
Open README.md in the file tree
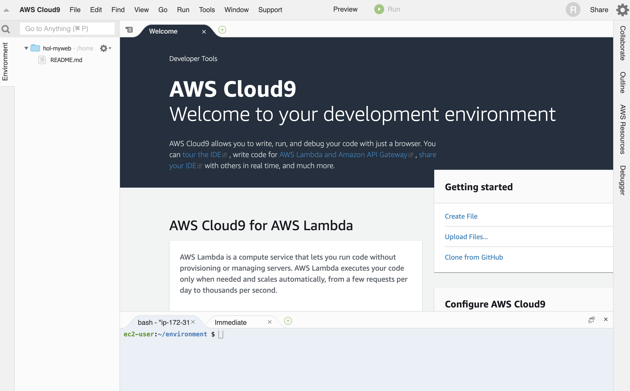tap(66, 60)
